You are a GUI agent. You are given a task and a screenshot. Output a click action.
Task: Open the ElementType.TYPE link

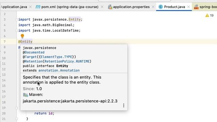[x=57, y=57]
